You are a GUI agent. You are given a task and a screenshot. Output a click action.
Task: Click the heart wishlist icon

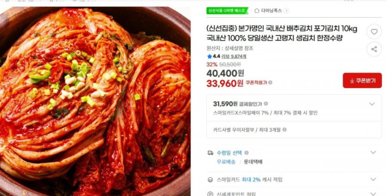[374, 32]
